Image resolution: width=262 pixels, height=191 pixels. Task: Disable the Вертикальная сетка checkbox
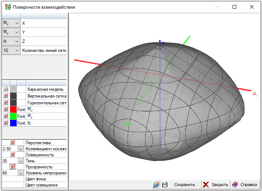[x=6, y=96]
